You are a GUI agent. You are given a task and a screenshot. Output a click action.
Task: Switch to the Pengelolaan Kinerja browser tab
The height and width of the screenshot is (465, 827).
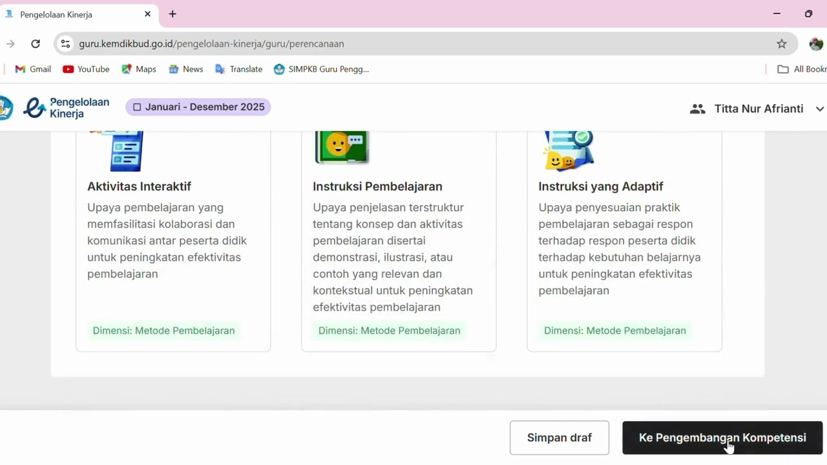point(79,14)
